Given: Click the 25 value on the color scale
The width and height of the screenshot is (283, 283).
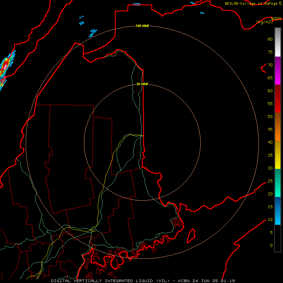Looking at the screenshot, I should pyautogui.click(x=270, y=181).
